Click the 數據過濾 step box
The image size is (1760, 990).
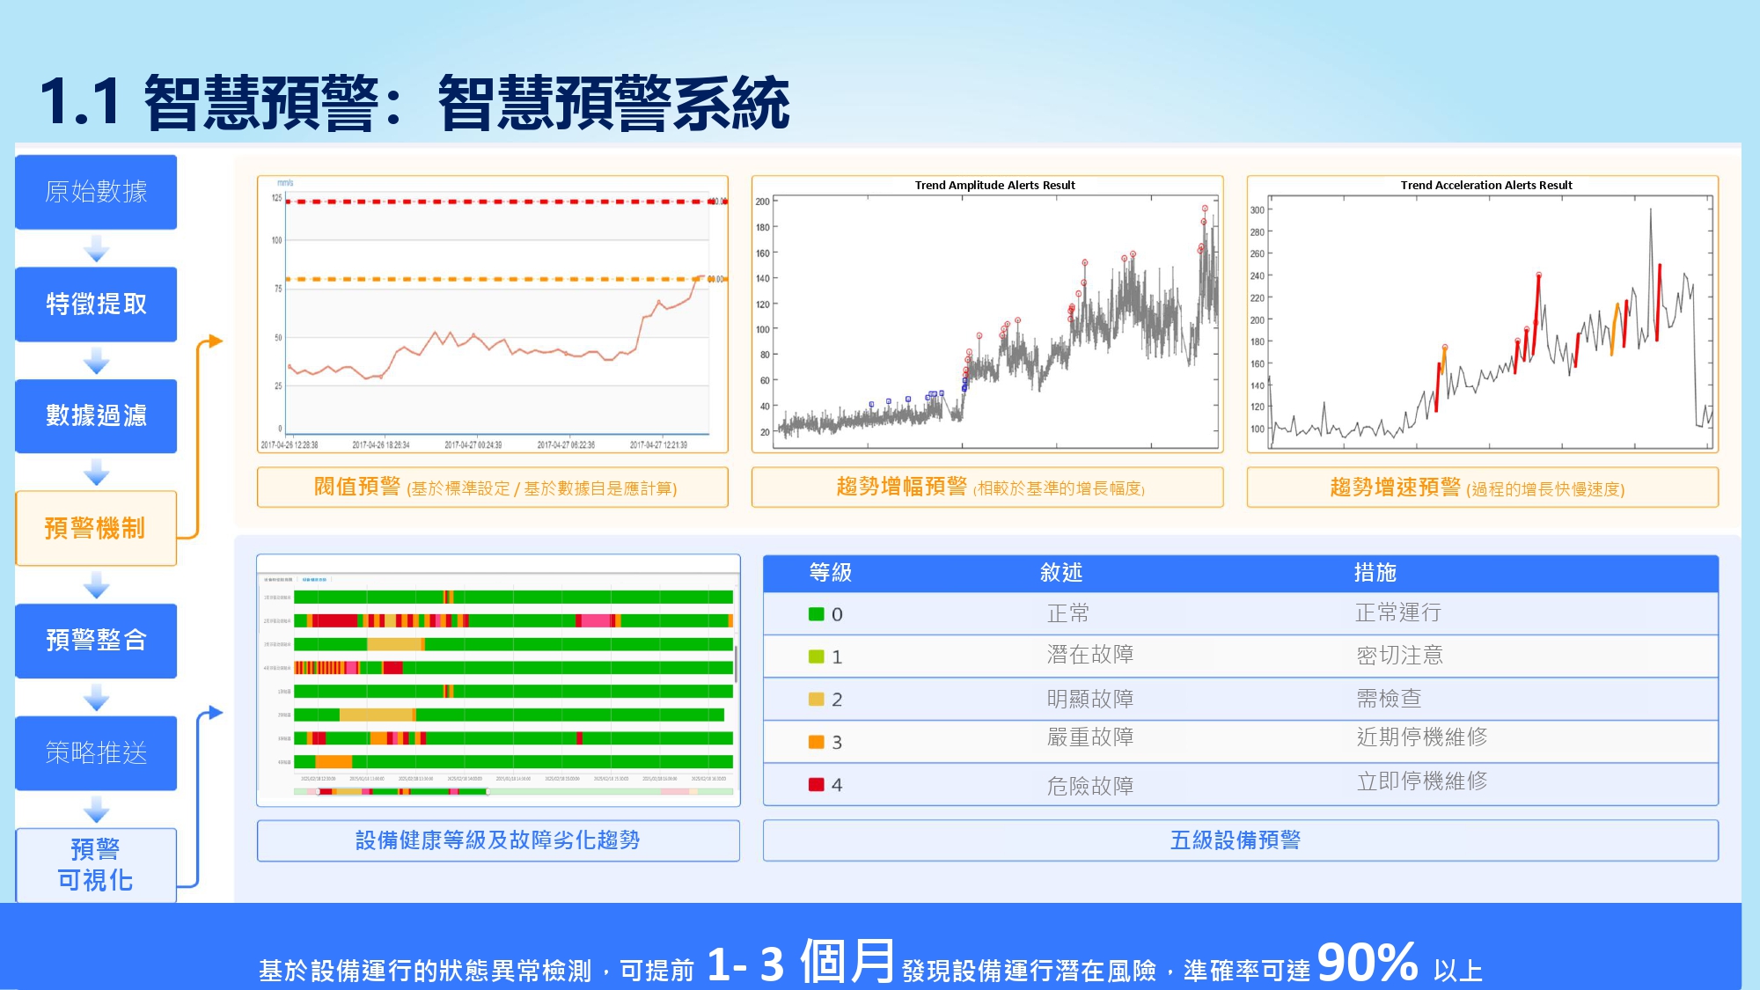[96, 415]
